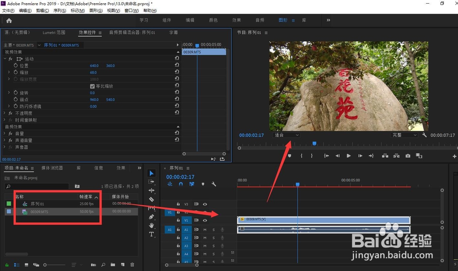Screen dimensions: 458x271
Task: Open timeline settings with the wrench icon
Action: (213, 183)
